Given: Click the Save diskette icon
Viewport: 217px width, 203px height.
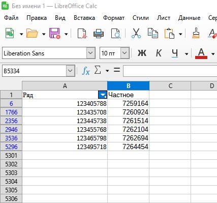Looking at the screenshot, I should [54, 33].
